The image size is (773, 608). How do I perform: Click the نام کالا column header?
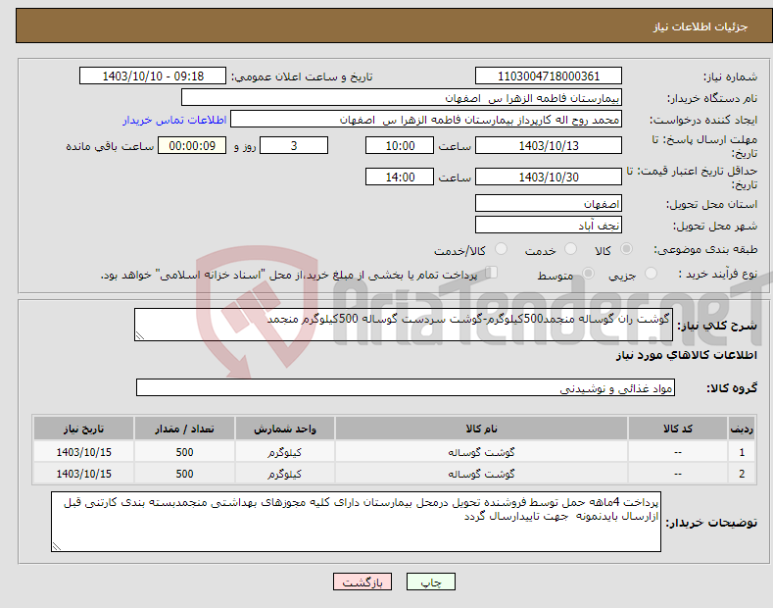[x=481, y=429]
